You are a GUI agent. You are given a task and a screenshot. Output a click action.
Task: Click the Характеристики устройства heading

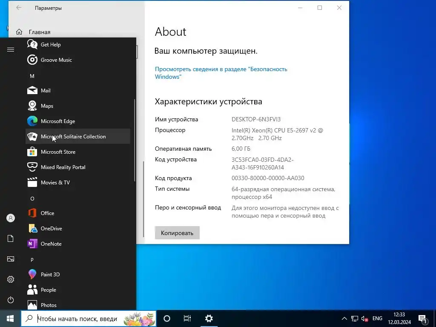coord(208,101)
